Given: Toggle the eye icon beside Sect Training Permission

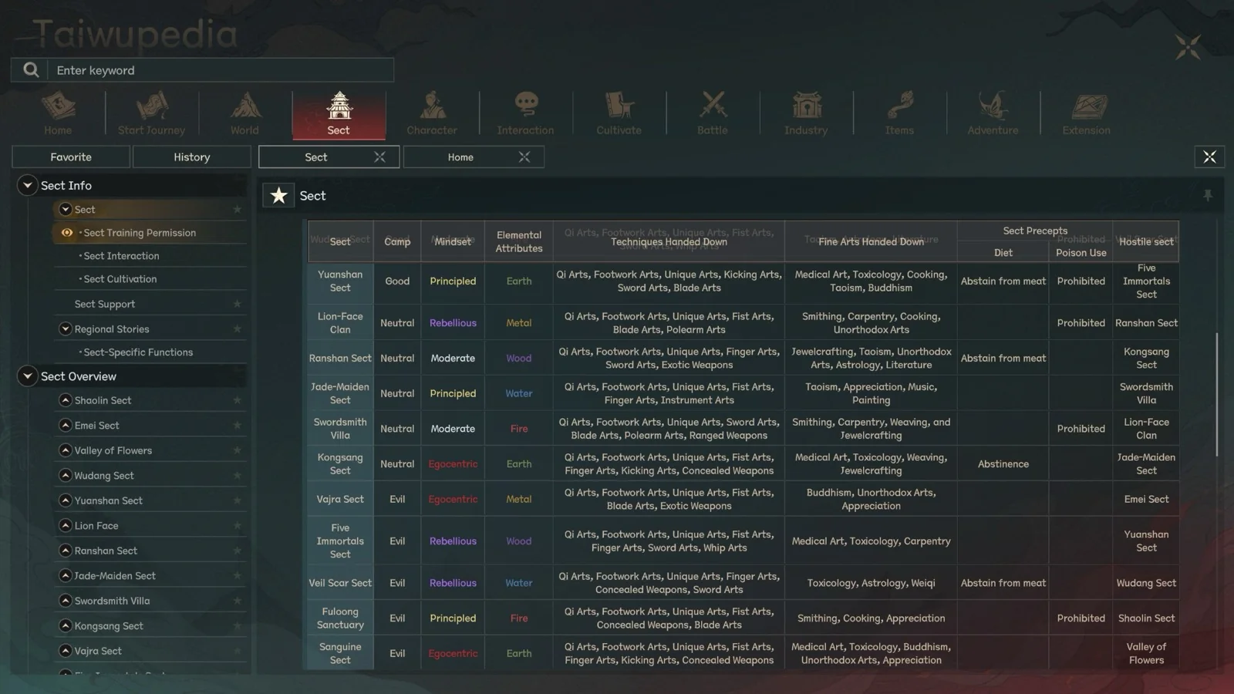Looking at the screenshot, I should pos(67,232).
